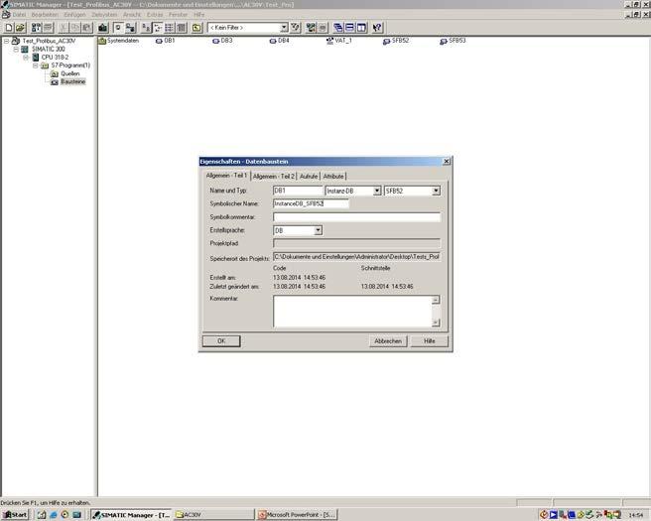This screenshot has width=651, height=521.
Task: Click the Download to PLC toolbar icon
Action: [102, 28]
